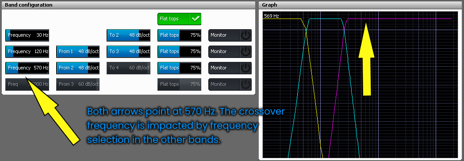This screenshot has width=464, height=161.
Task: Adjust first band Flat tops 75% slider
Action: [x=179, y=35]
